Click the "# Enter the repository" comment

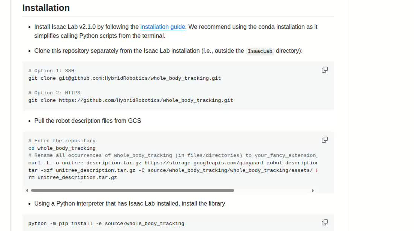pyautogui.click(x=62, y=141)
